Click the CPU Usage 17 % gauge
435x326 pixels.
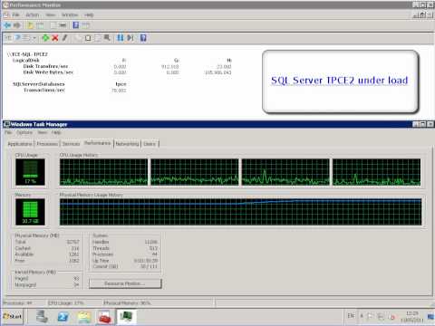(x=30, y=172)
